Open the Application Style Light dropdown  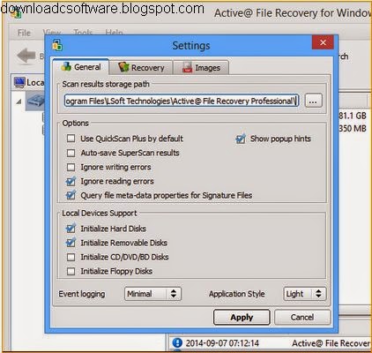pos(304,294)
